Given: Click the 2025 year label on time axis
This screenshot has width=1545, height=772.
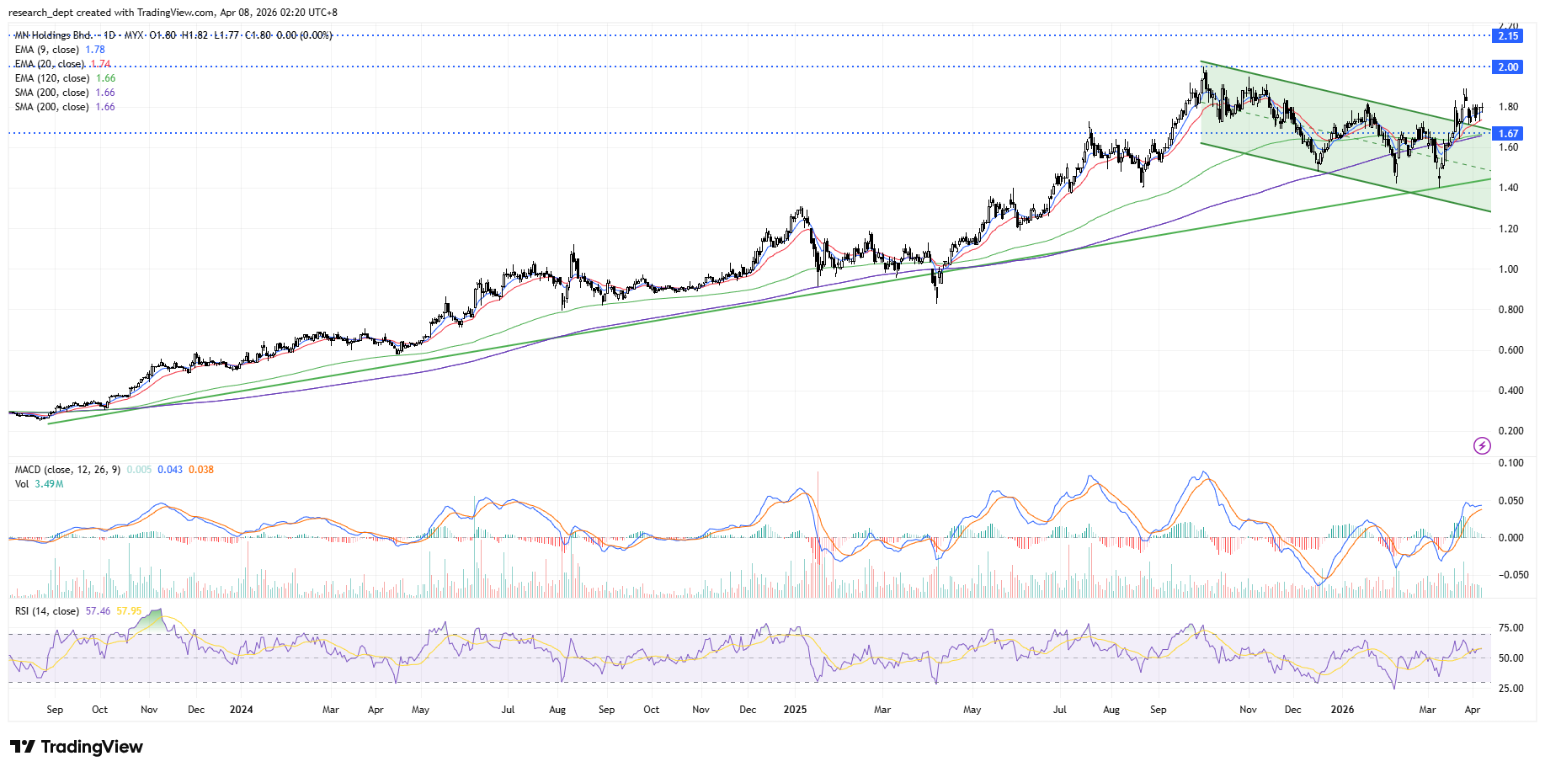Looking at the screenshot, I should click(x=795, y=710).
